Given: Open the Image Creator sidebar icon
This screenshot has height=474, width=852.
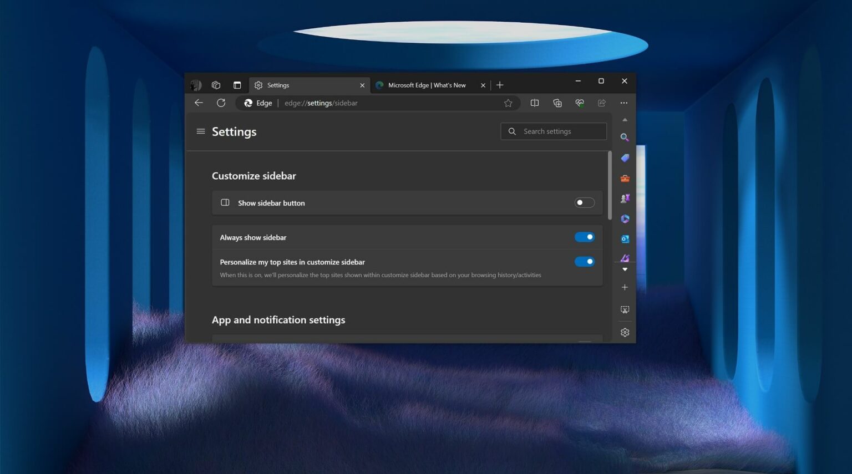Looking at the screenshot, I should pos(625,258).
